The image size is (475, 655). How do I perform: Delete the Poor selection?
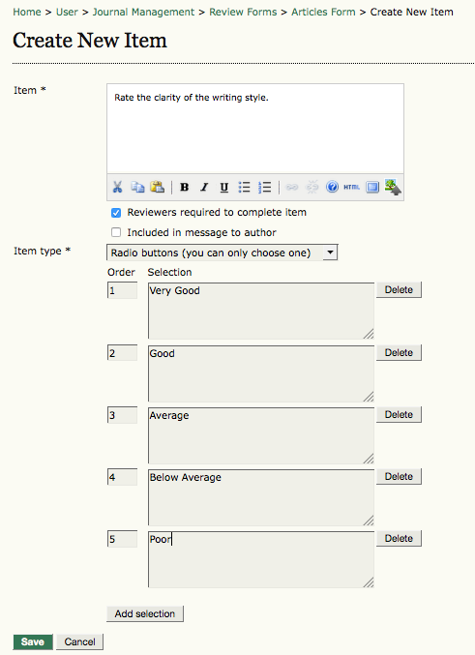399,539
